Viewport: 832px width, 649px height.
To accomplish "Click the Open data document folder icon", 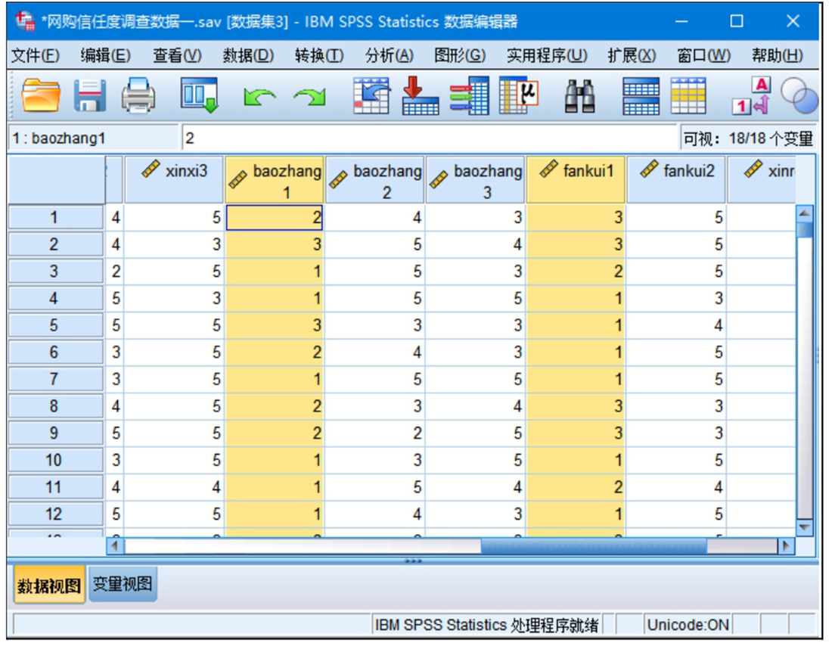I will (40, 96).
